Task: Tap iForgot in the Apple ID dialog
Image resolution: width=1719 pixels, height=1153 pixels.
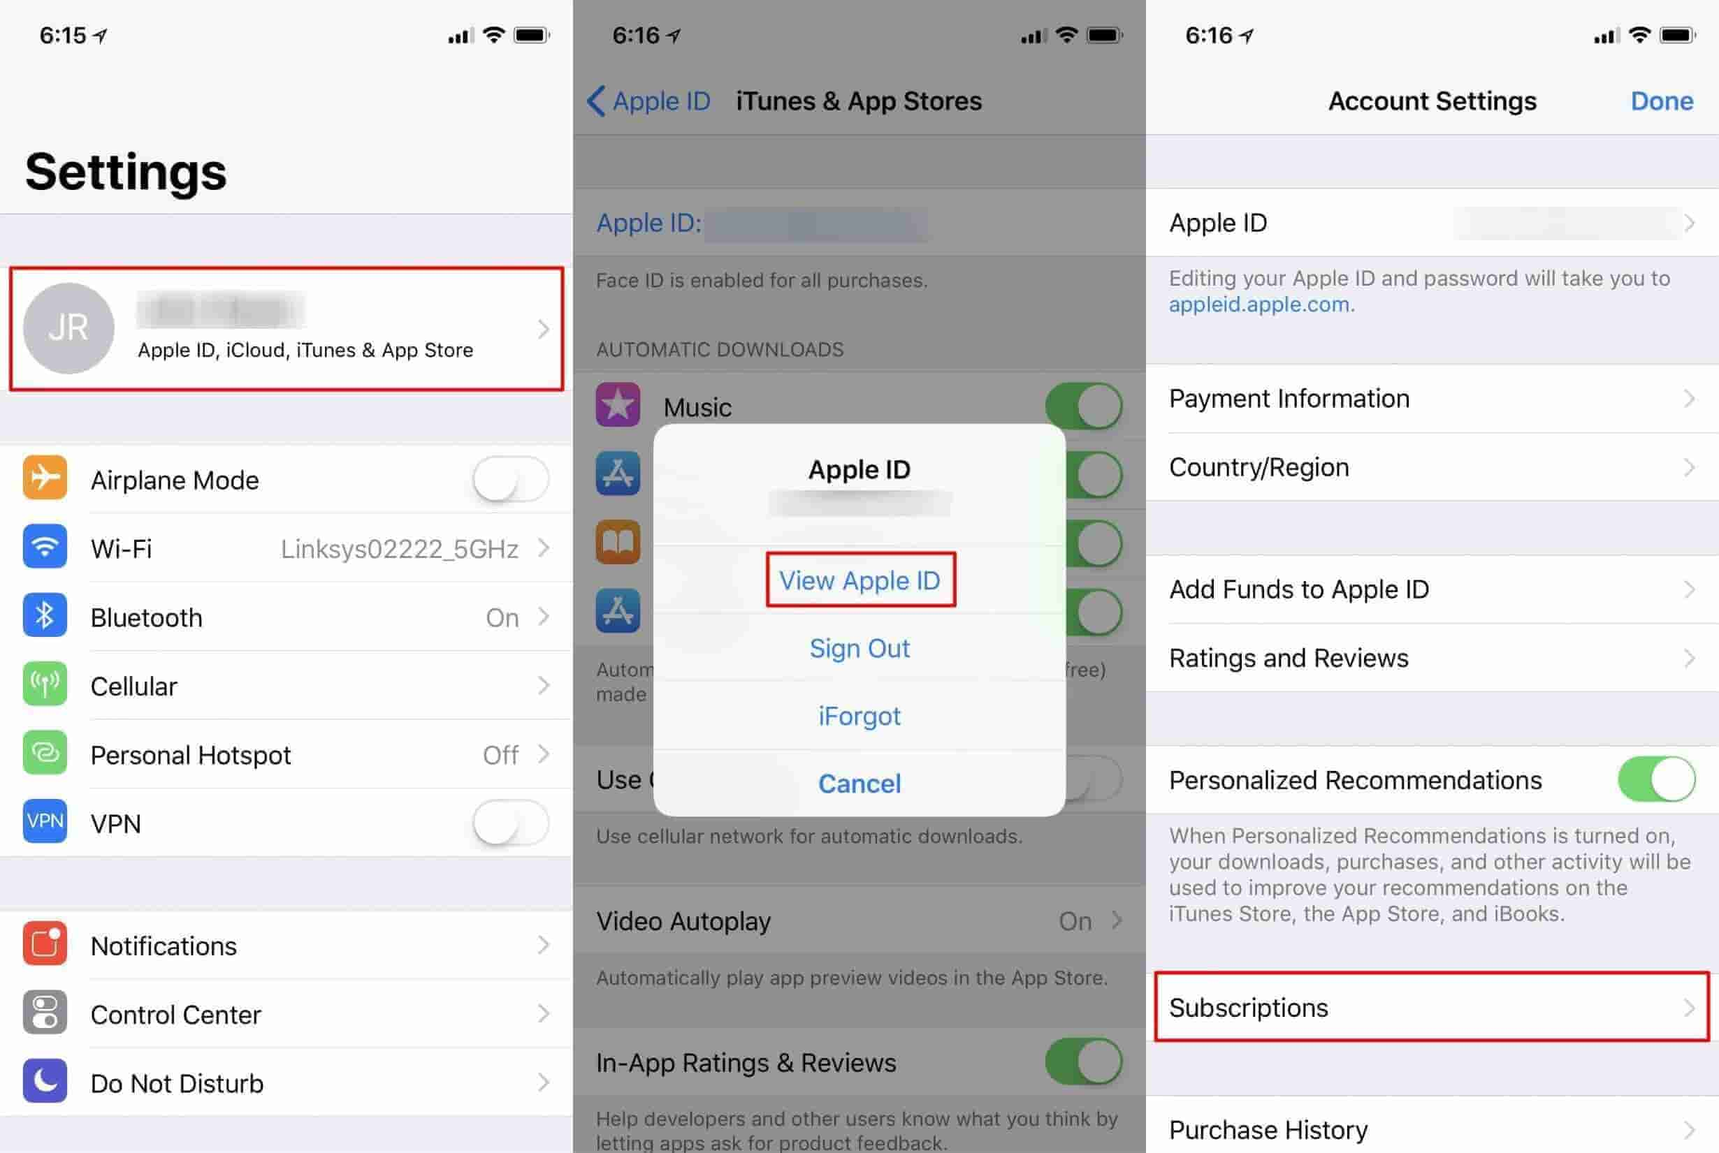Action: tap(859, 716)
